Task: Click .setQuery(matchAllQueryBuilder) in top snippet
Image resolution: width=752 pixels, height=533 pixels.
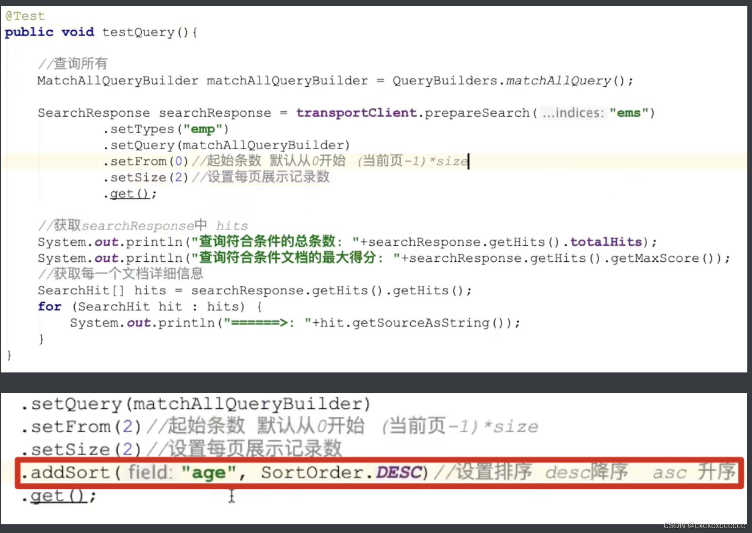Action: 226,145
